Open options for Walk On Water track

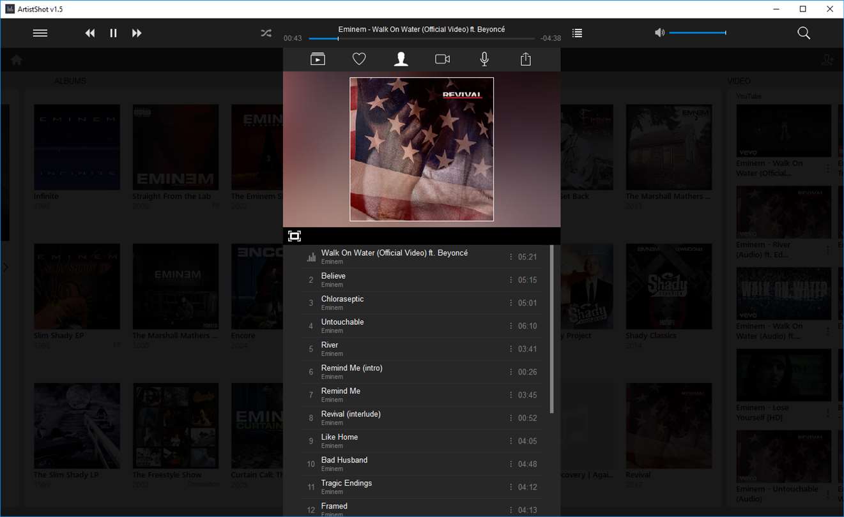(510, 257)
